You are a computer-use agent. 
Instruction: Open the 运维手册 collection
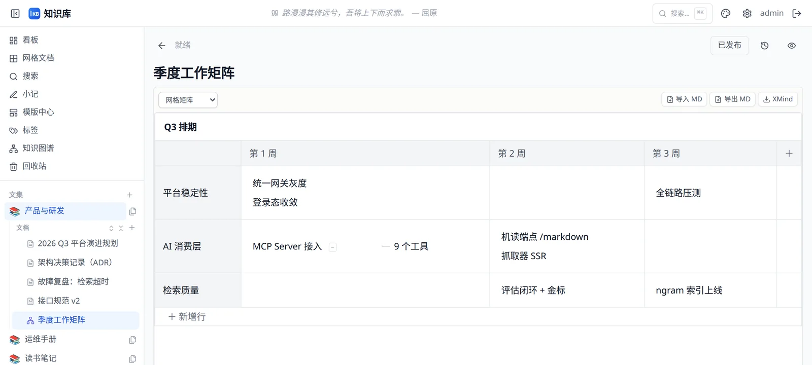pos(41,339)
